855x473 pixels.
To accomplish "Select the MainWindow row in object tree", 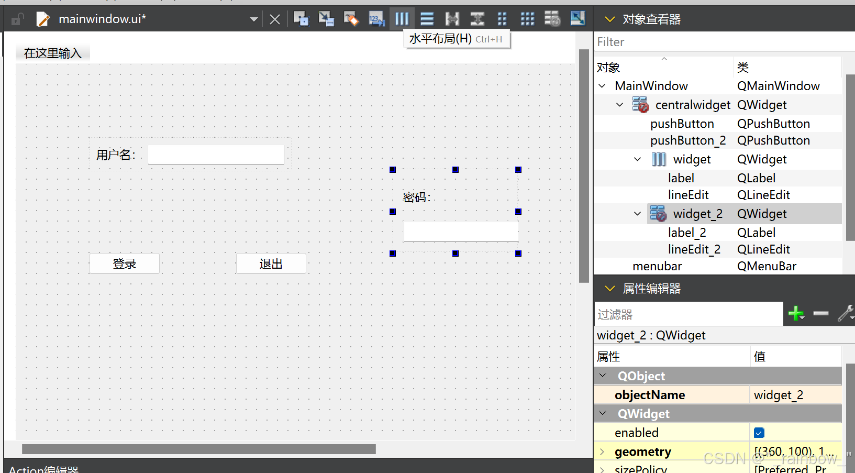I will (718, 86).
